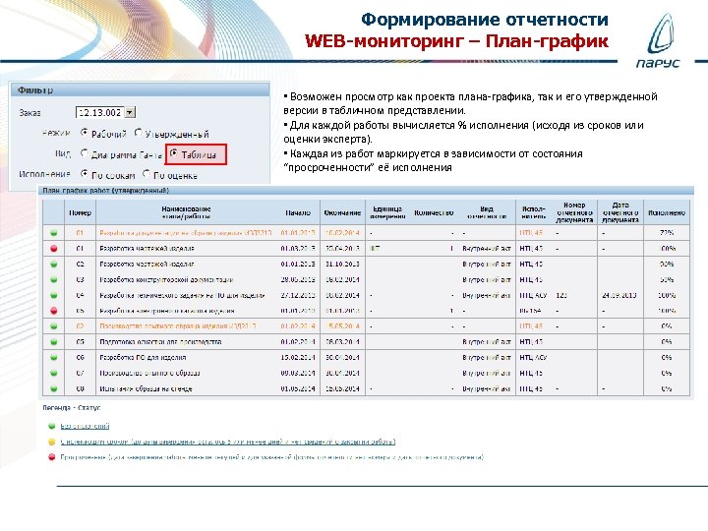This screenshot has height=531, width=708.
Task: Click the Парус sail logo
Action: 660,39
